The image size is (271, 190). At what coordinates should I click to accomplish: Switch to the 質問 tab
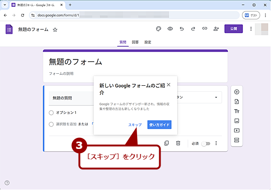pyautogui.click(x=123, y=42)
